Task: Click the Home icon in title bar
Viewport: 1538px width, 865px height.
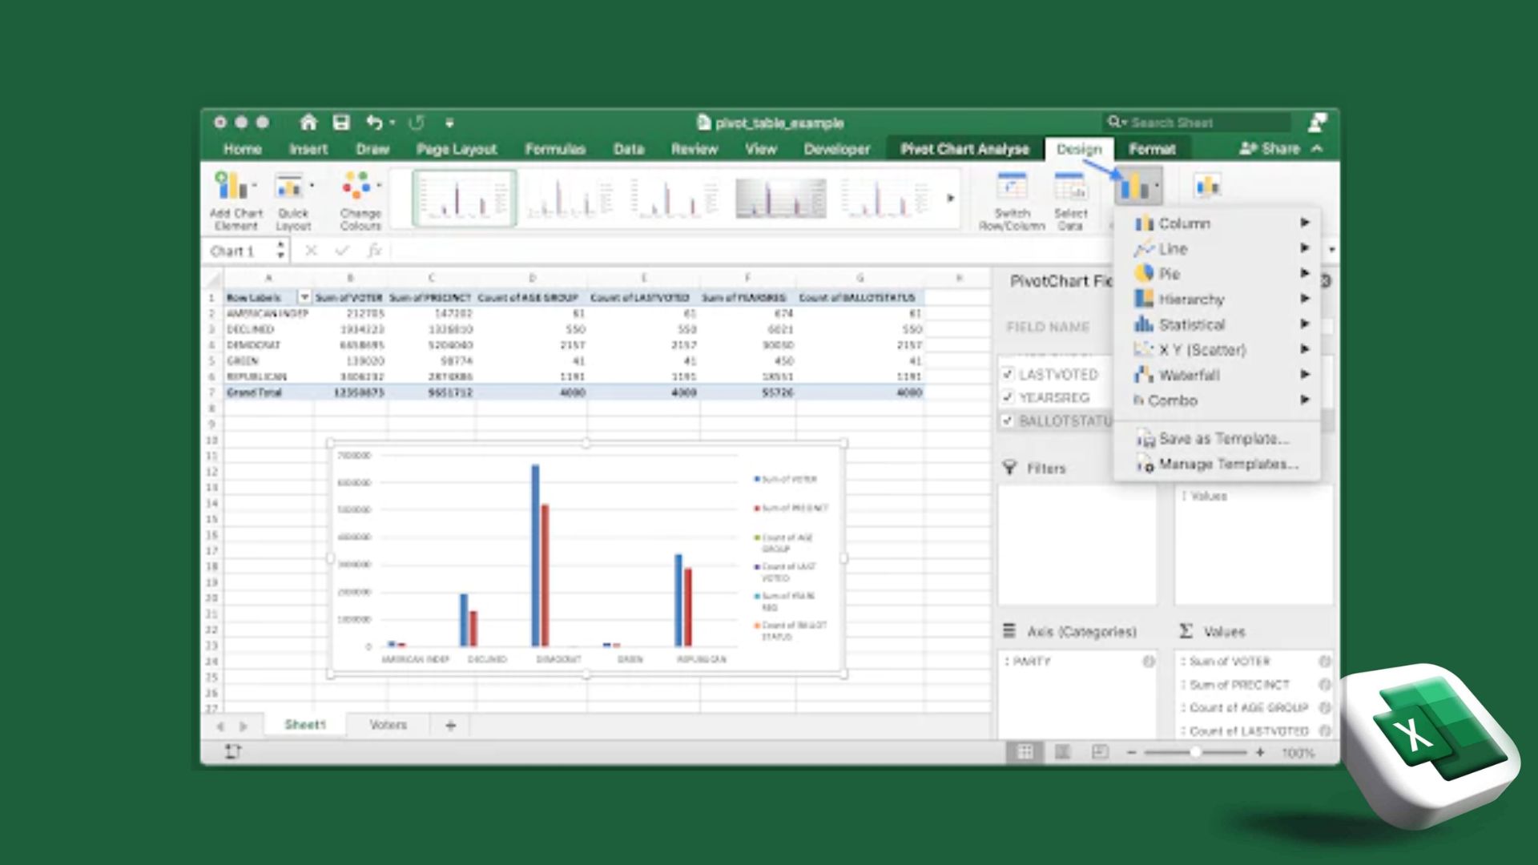Action: click(308, 123)
